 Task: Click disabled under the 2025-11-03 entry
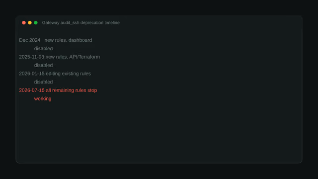click(43, 65)
